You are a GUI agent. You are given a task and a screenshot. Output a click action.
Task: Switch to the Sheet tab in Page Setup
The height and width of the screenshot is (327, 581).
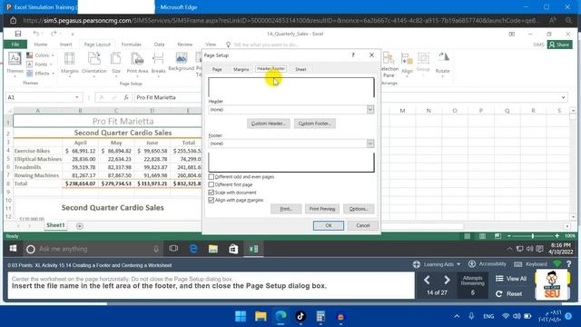point(300,69)
